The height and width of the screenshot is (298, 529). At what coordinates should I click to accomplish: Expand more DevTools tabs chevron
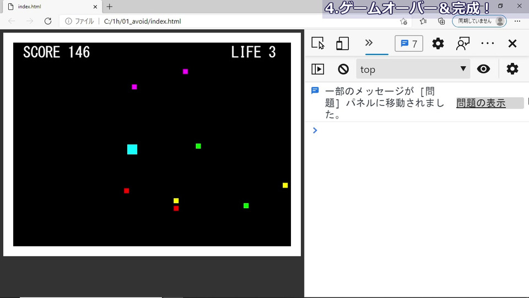[x=369, y=43]
